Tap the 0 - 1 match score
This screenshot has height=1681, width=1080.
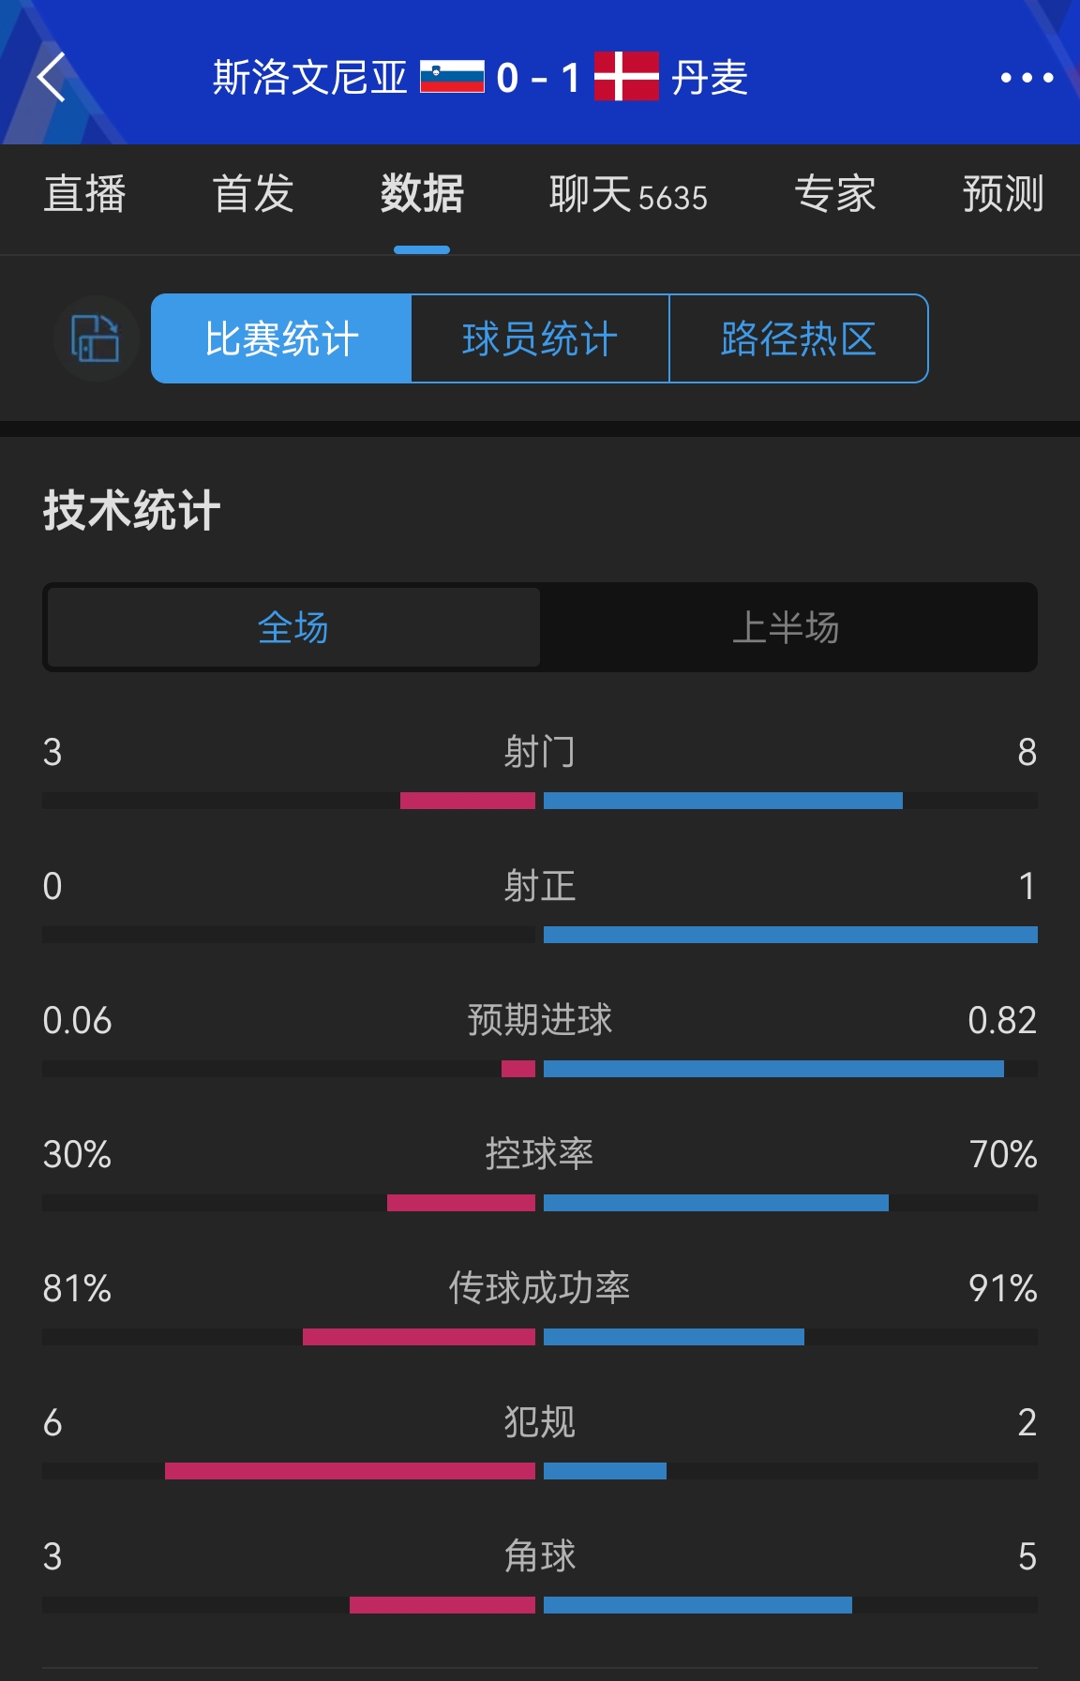click(x=539, y=78)
